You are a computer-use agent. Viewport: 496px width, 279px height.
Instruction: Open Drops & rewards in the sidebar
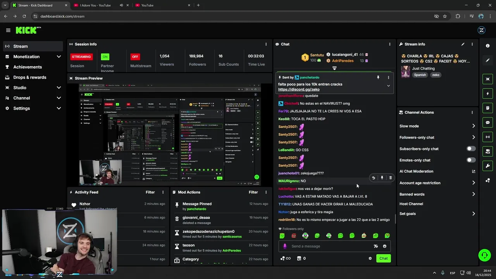pyautogui.click(x=33, y=77)
